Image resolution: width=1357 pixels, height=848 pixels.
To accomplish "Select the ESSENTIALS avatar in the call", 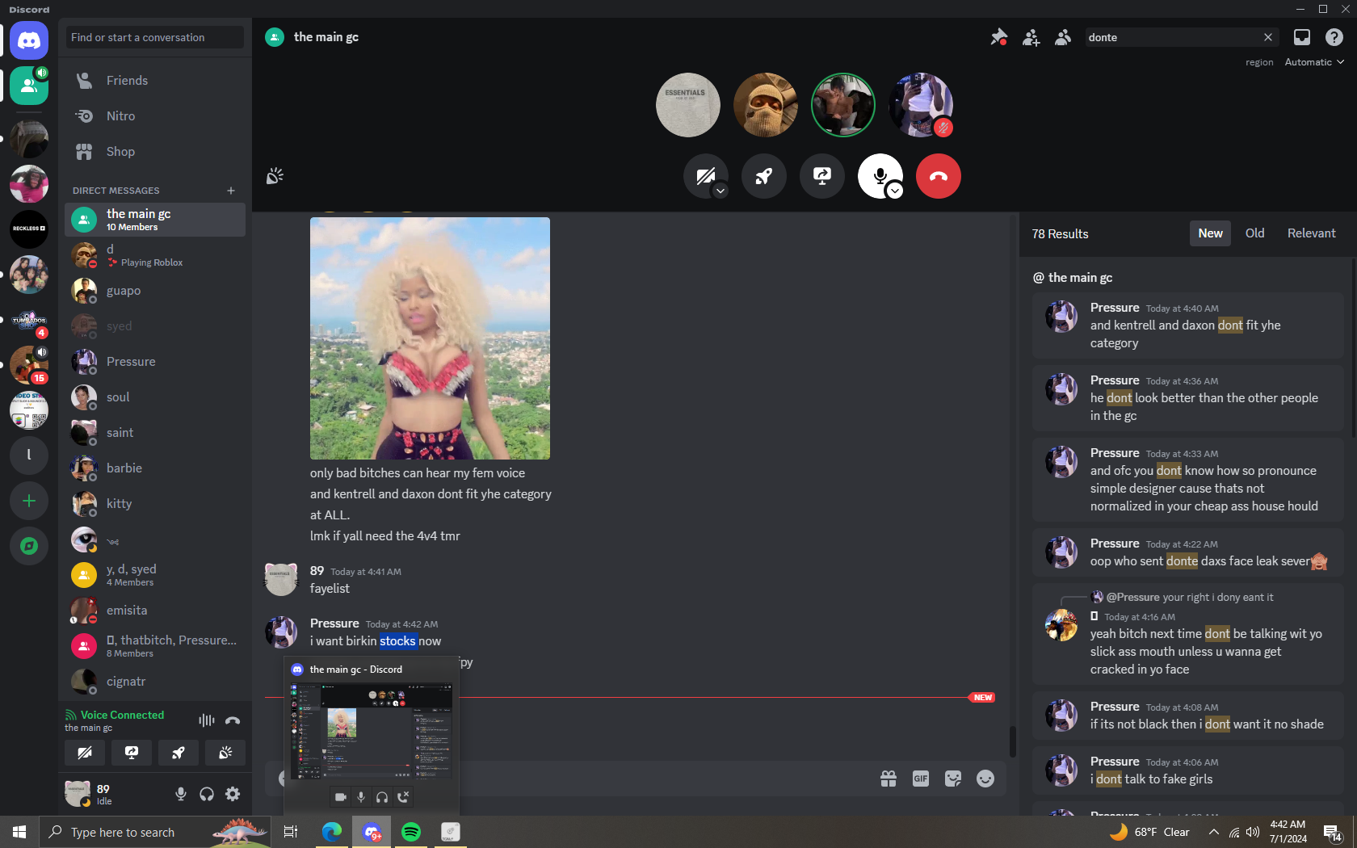I will click(x=688, y=105).
